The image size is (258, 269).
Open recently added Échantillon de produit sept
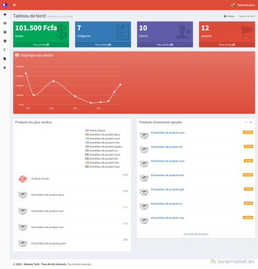[168, 189]
